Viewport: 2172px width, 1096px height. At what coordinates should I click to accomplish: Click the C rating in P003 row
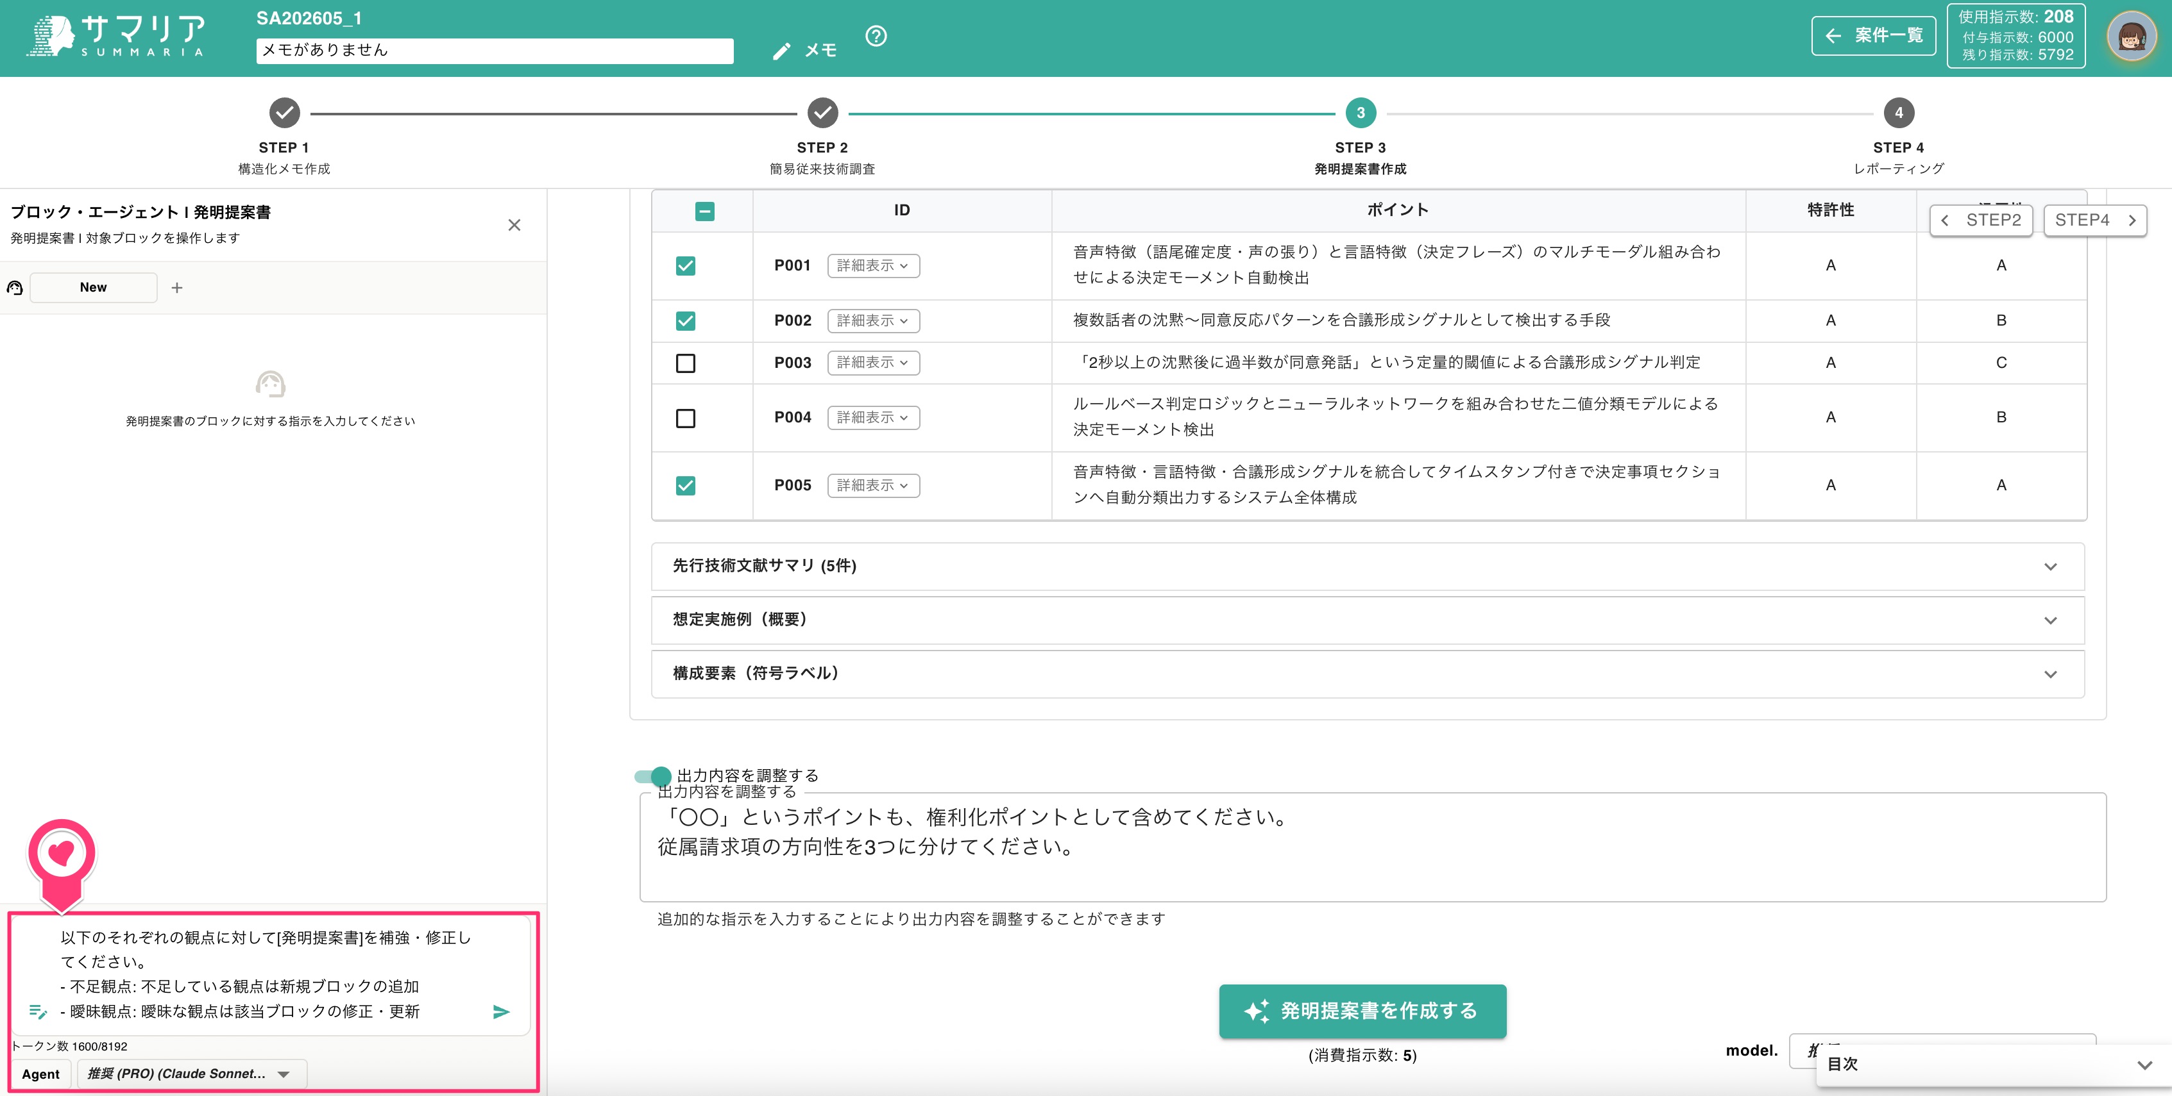[x=2001, y=363]
